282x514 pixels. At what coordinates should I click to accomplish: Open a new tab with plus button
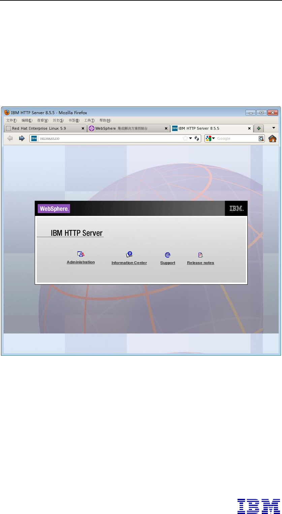tap(259, 128)
